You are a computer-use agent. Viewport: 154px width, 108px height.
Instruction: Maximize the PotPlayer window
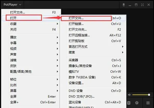coord(136,5)
